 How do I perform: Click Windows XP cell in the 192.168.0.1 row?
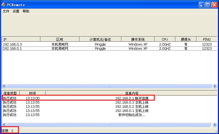pyautogui.click(x=138, y=49)
